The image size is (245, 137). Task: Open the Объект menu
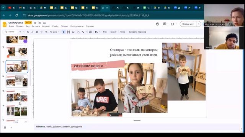[64, 26]
